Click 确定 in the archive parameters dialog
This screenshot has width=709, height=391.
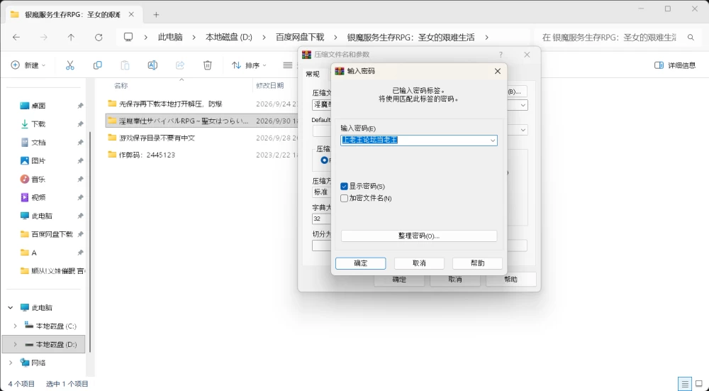tap(399, 279)
